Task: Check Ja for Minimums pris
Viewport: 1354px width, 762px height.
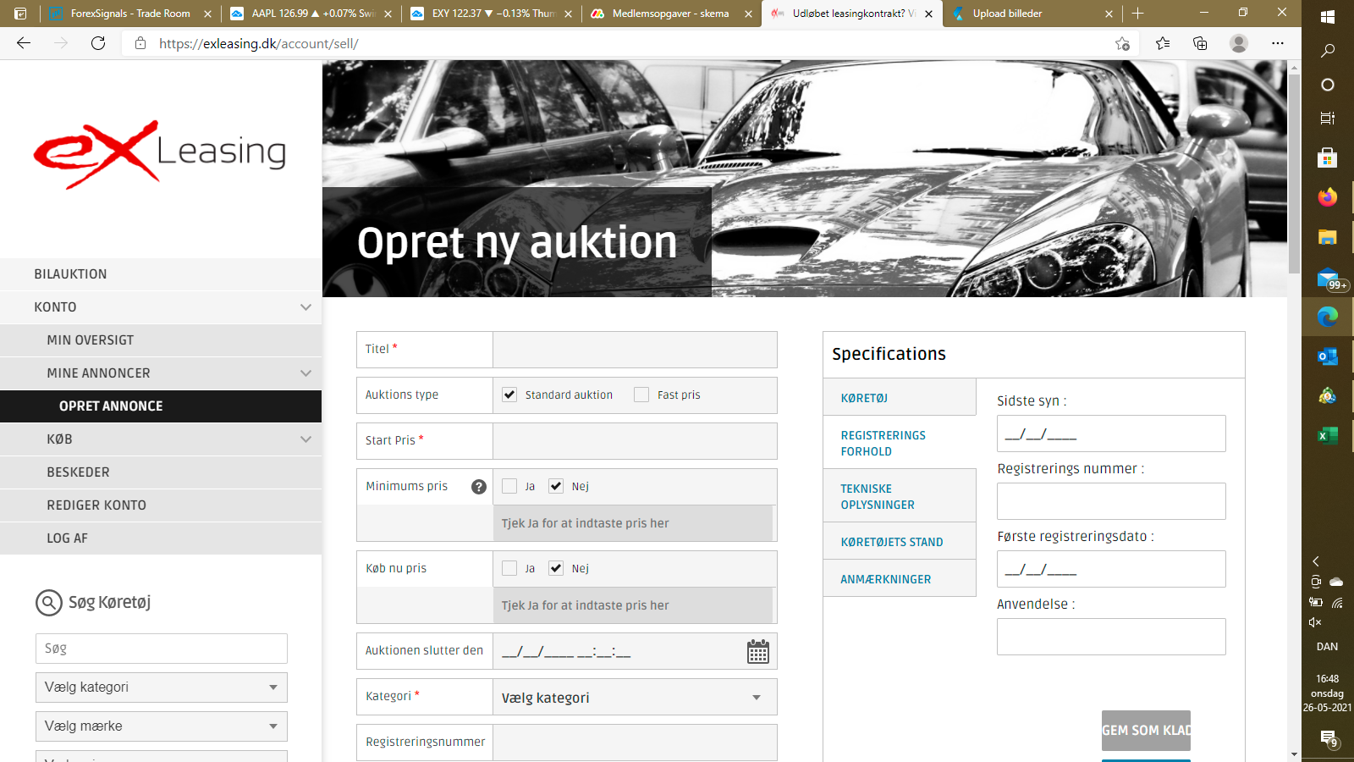Action: click(x=509, y=486)
